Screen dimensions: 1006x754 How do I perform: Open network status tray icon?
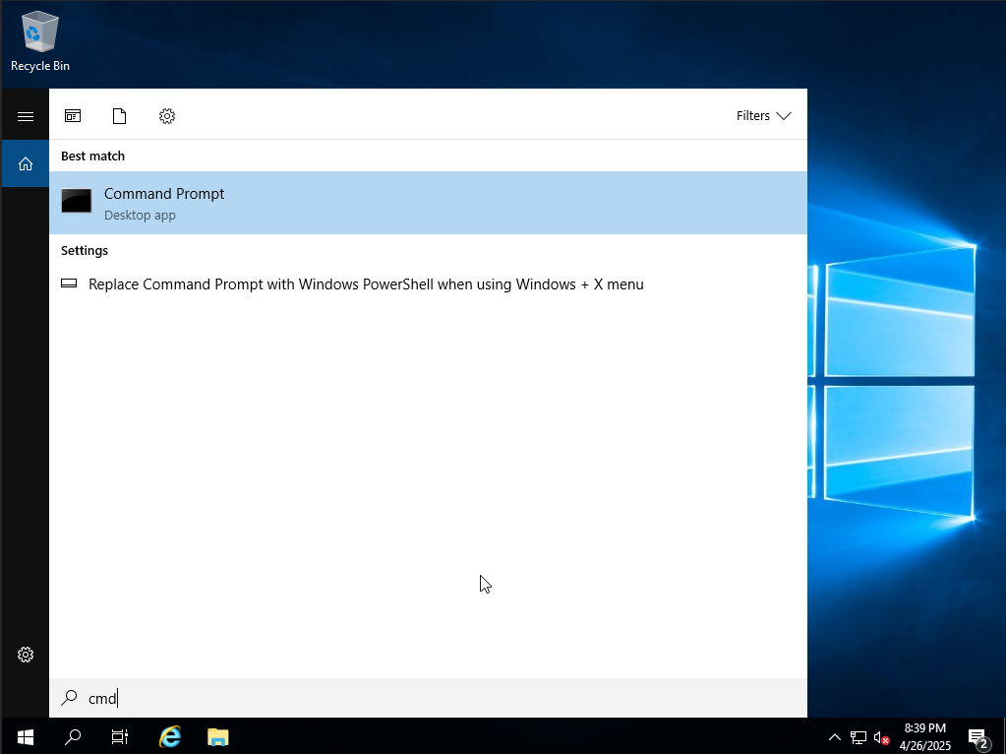point(858,738)
